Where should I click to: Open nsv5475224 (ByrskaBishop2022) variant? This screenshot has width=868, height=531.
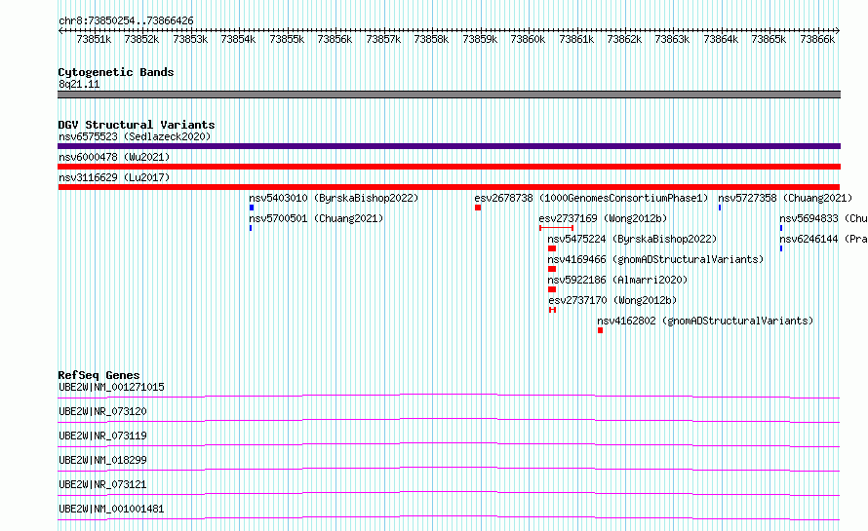pos(632,239)
